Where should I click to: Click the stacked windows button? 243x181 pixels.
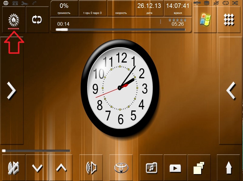click(x=199, y=168)
